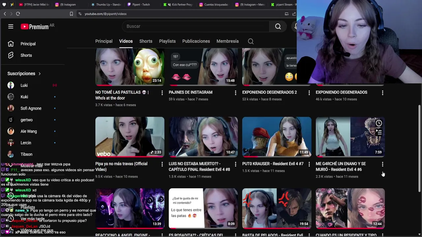The image size is (422, 237).
Task: Bookmark this page icon in address bar
Action: pos(71,14)
